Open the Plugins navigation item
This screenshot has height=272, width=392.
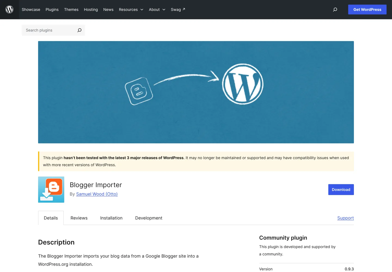52,10
